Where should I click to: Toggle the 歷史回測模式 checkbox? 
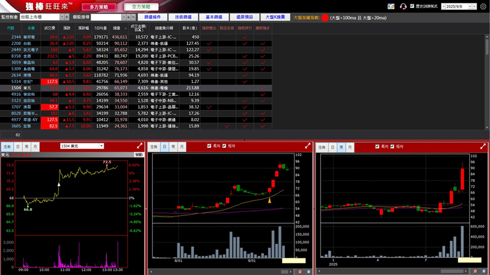412,7
